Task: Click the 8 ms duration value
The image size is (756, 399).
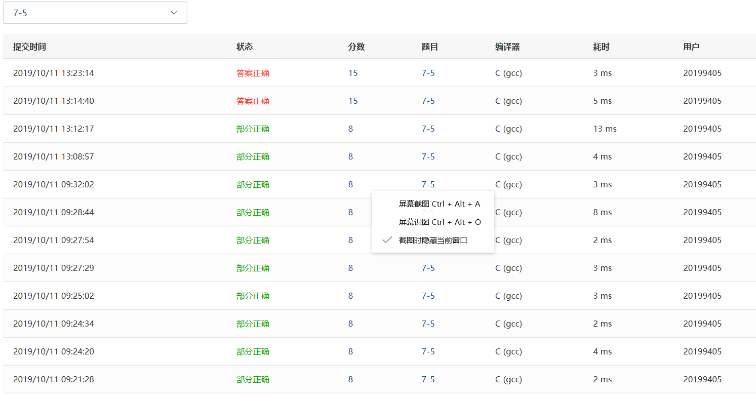Action: (x=603, y=212)
